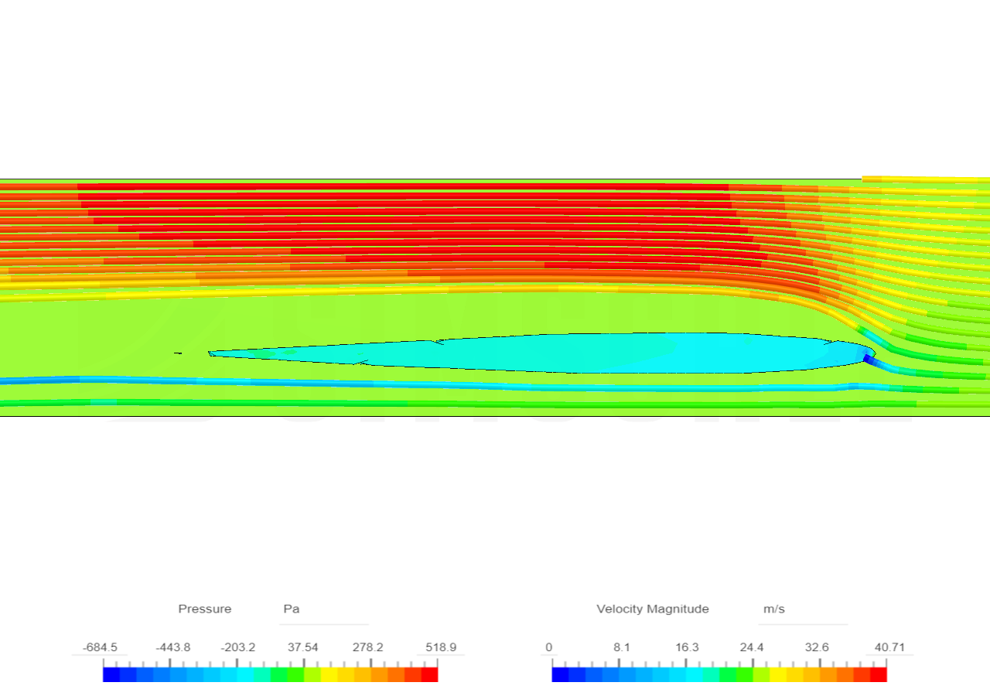Open the Pa pressure unit field
Image resolution: width=990 pixels, height=696 pixels.
coord(324,609)
